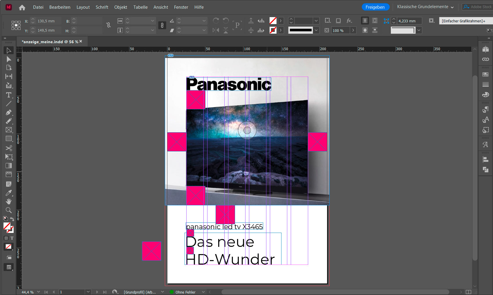This screenshot has width=493, height=295.
Task: Select jump object text wrap option
Action: coord(375,30)
